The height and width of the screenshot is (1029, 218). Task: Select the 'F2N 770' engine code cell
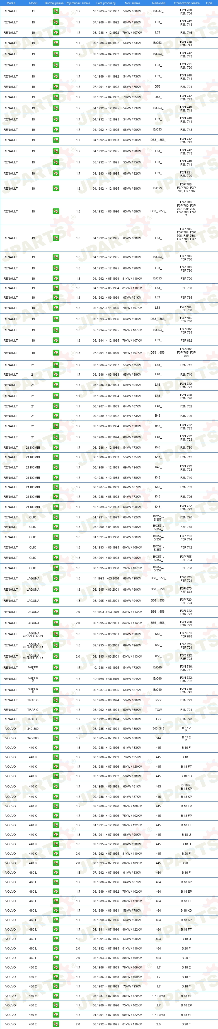coord(186,517)
